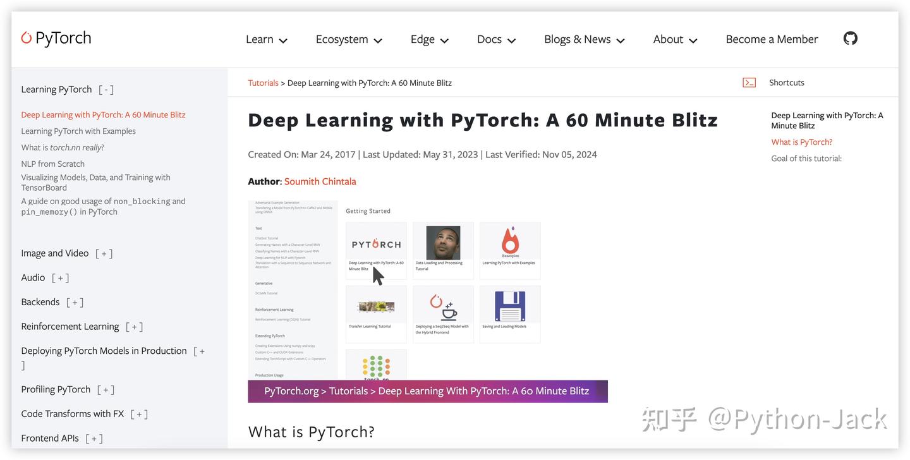The image size is (910, 460).
Task: Click the Shortcuts terminal icon
Action: tap(749, 82)
